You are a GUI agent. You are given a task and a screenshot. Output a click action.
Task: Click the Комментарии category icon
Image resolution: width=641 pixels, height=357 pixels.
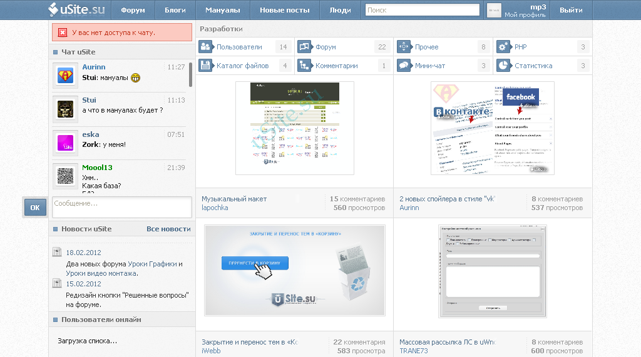point(305,66)
